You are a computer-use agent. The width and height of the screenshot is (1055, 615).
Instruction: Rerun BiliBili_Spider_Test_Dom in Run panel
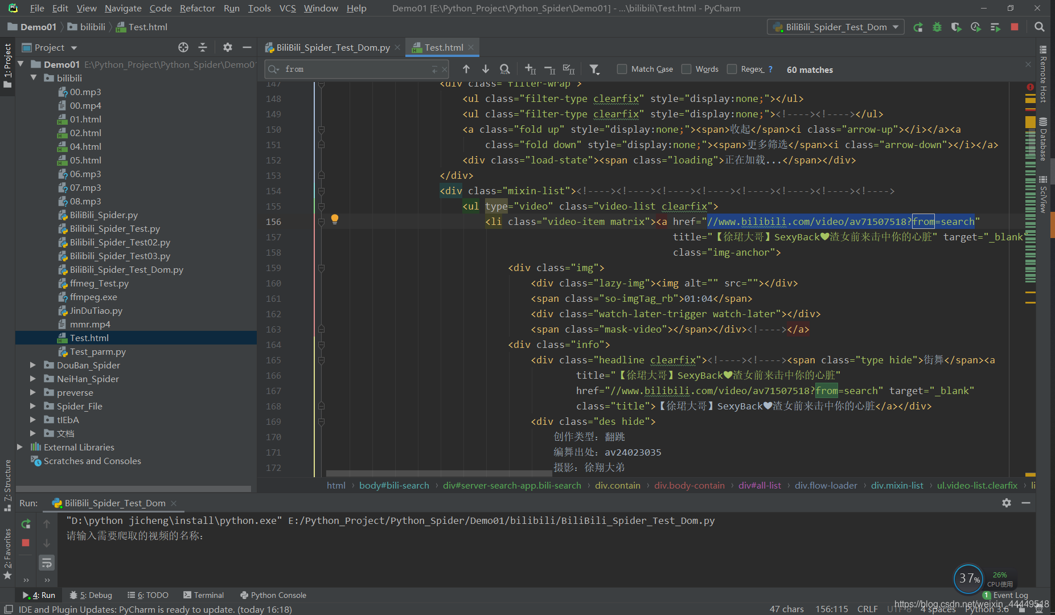tap(26, 524)
